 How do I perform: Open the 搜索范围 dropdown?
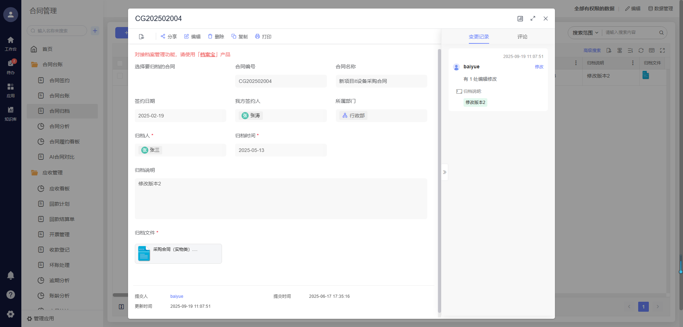pos(585,33)
